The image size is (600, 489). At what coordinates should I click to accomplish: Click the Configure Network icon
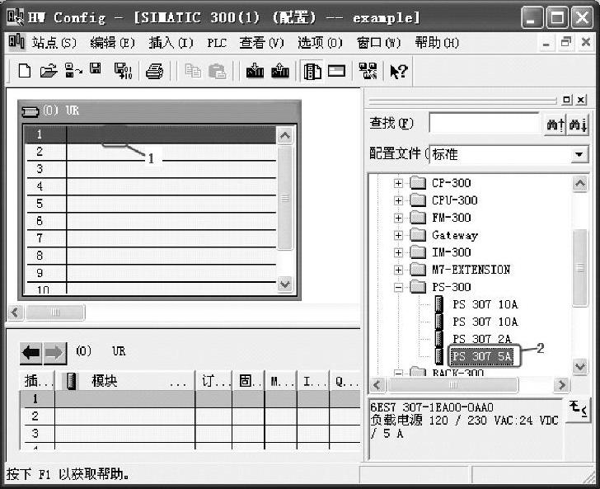(368, 71)
